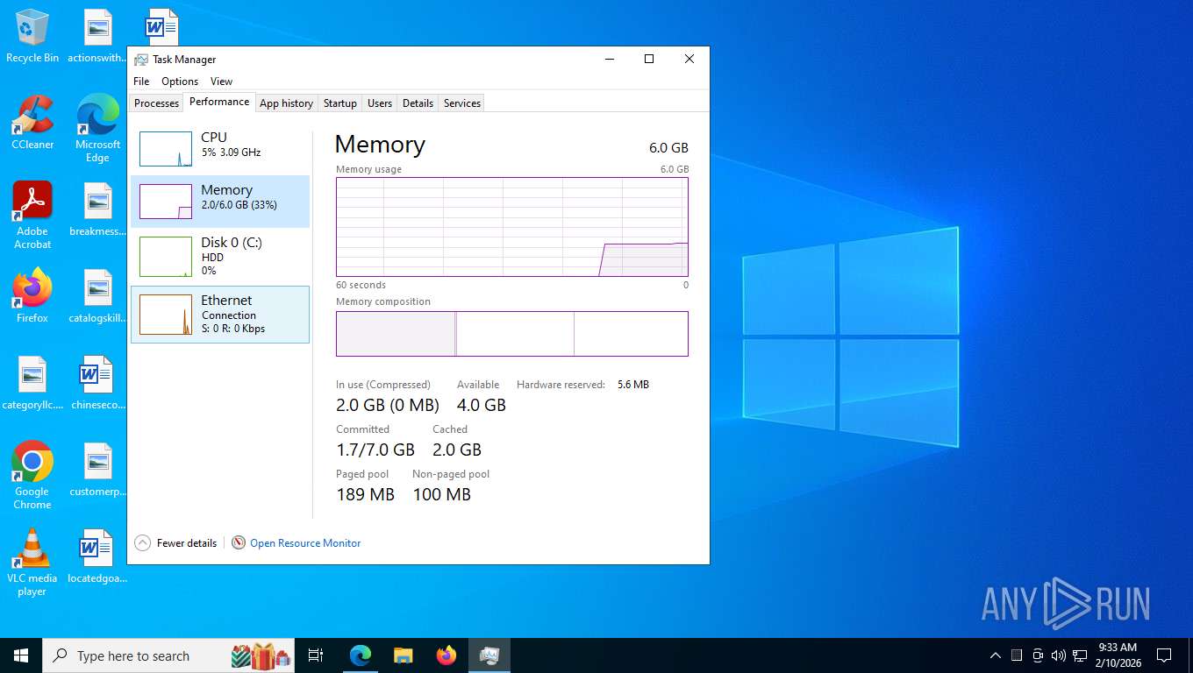Select the Memory item in the sidebar

point(220,202)
